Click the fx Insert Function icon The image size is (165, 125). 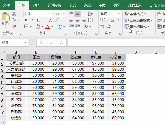[x=61, y=43]
